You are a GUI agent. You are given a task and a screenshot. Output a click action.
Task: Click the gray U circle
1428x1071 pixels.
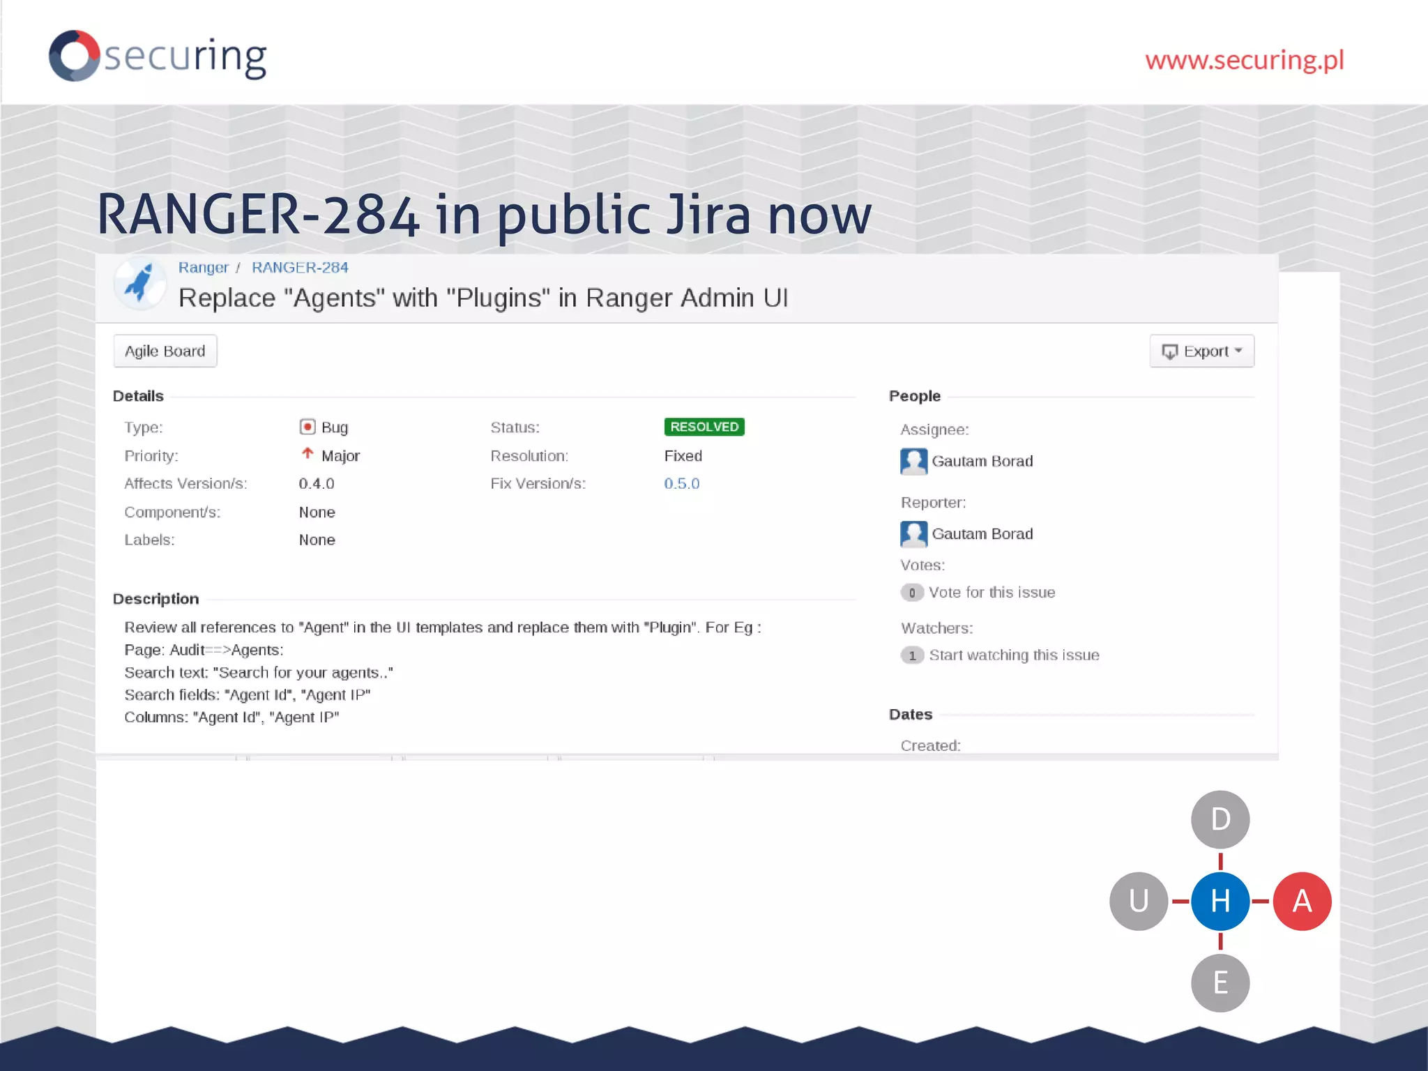click(x=1139, y=902)
